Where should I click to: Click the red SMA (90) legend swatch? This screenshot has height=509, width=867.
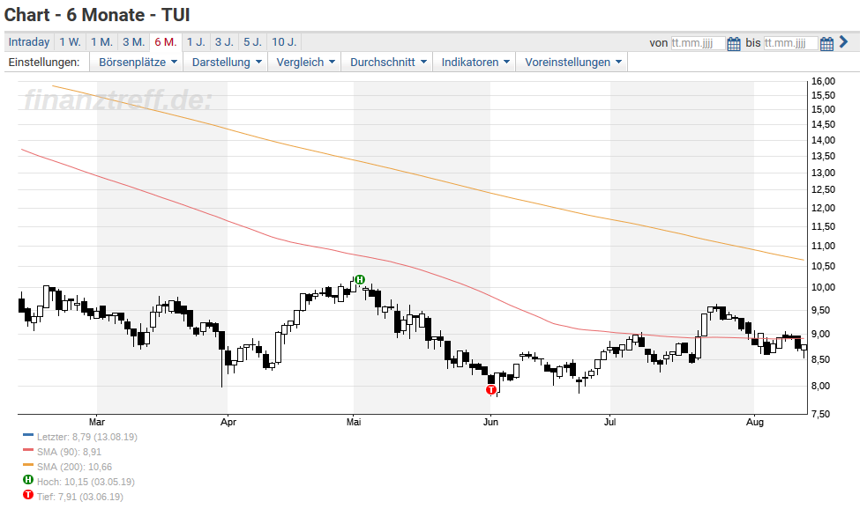coord(28,450)
